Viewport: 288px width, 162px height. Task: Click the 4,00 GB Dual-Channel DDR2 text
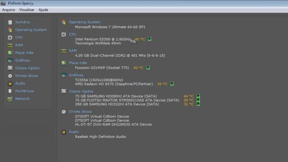(x=120, y=55)
